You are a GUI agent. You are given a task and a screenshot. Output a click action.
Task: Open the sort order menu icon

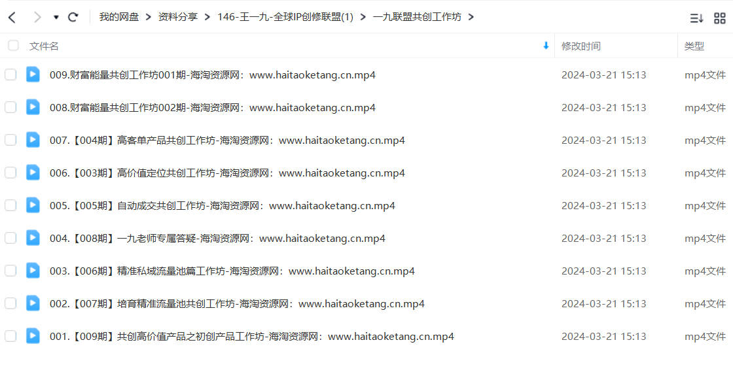pyautogui.click(x=696, y=18)
